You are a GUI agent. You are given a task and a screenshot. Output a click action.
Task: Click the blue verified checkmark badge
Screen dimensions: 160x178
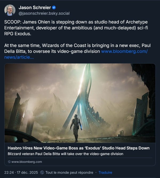[54, 8]
